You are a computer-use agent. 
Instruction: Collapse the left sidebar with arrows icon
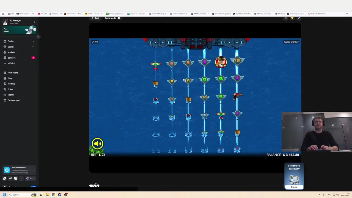(x=38, y=37)
